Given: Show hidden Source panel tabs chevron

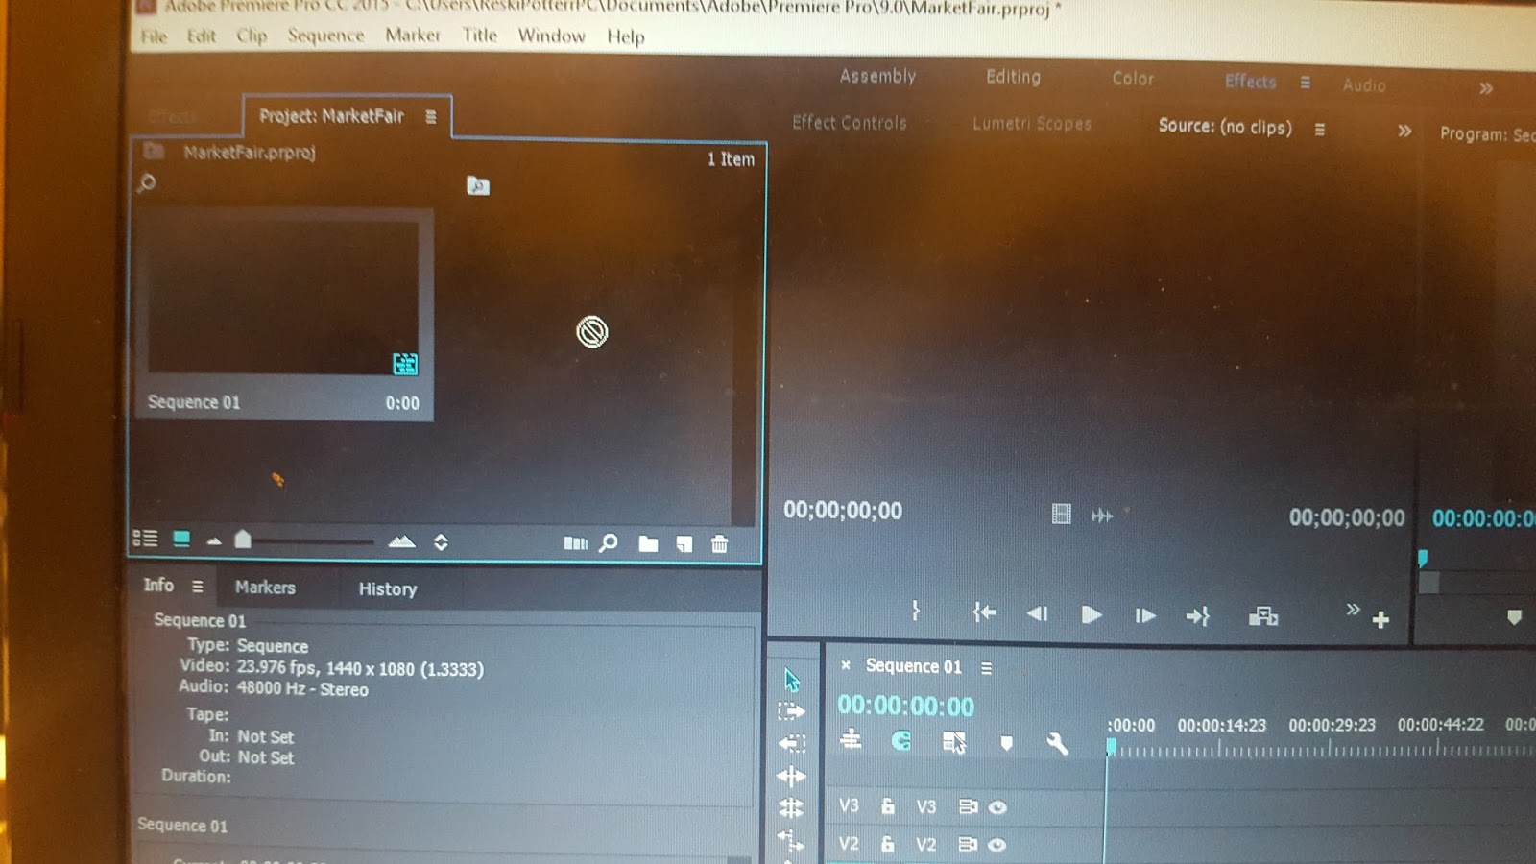Looking at the screenshot, I should [x=1404, y=131].
